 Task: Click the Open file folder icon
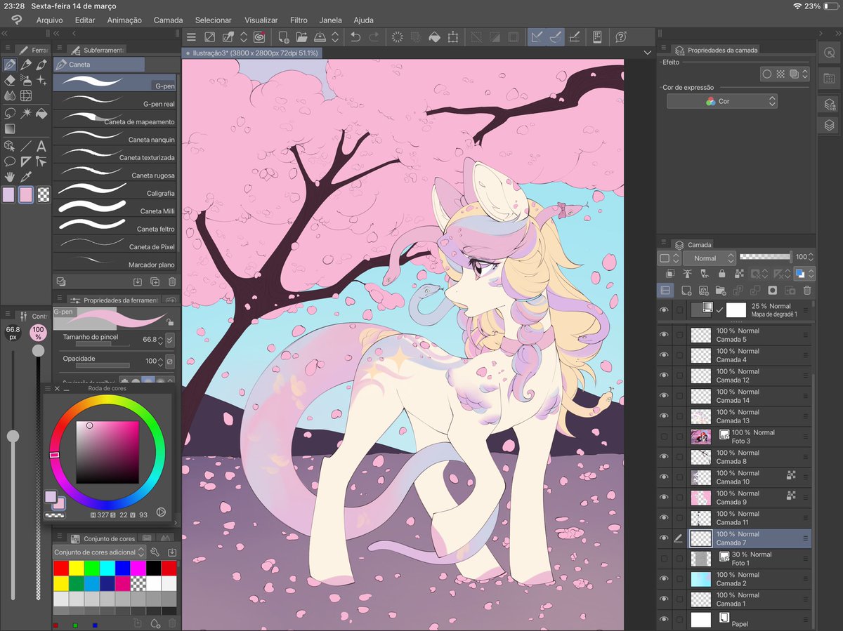click(x=301, y=37)
